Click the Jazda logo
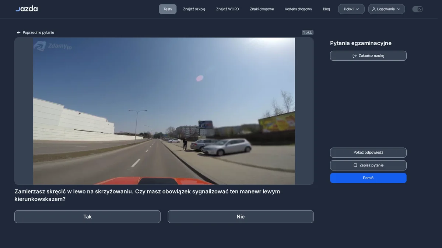 (27, 8)
